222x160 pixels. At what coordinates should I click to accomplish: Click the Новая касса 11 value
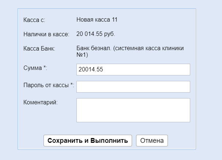pos(97,19)
